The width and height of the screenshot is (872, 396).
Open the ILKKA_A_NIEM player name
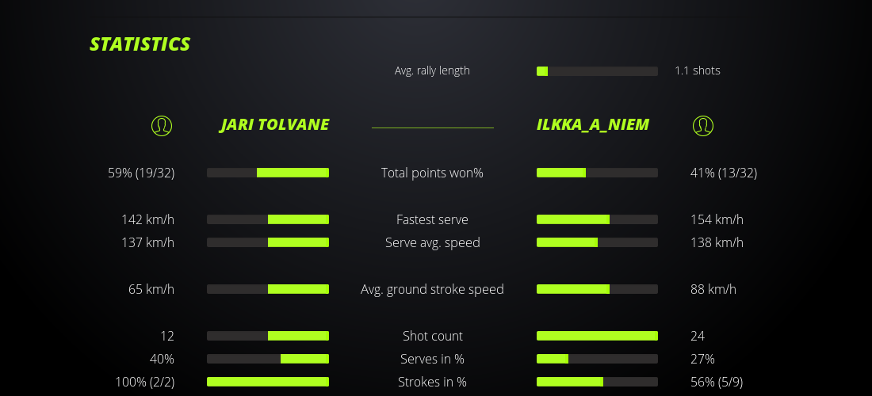point(593,124)
